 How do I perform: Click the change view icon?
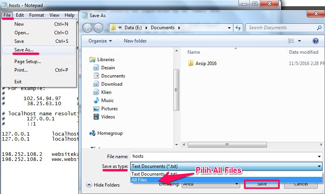click(x=291, y=41)
